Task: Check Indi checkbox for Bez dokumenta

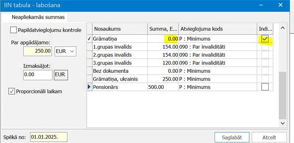Action: [x=265, y=71]
